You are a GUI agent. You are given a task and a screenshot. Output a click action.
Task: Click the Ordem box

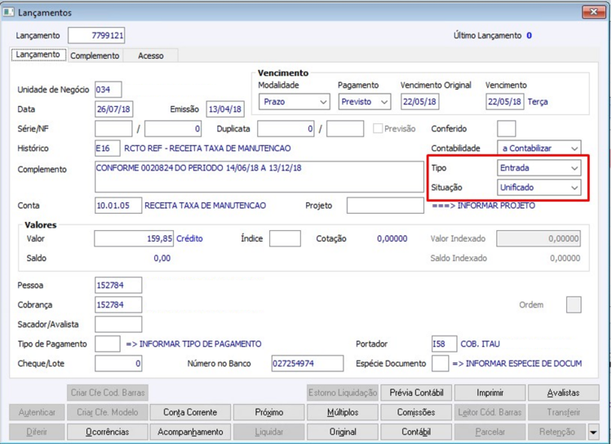[x=574, y=305]
